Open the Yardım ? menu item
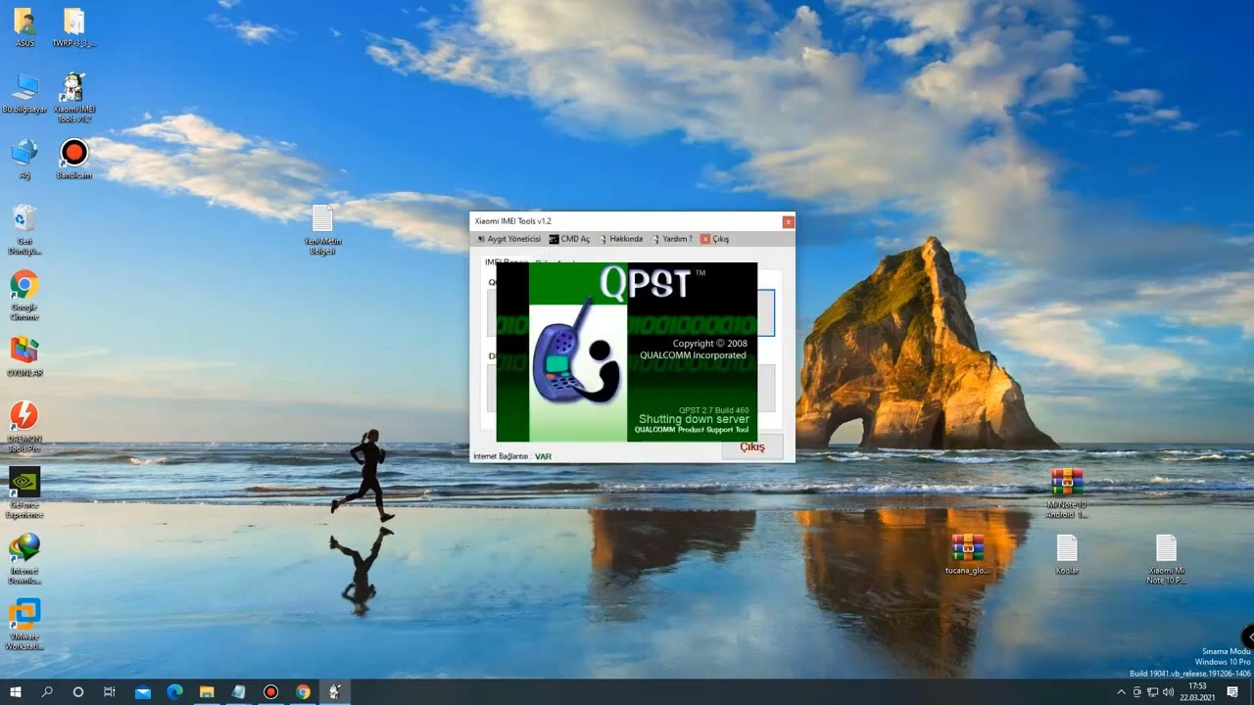Image resolution: width=1254 pixels, height=705 pixels. pos(671,239)
